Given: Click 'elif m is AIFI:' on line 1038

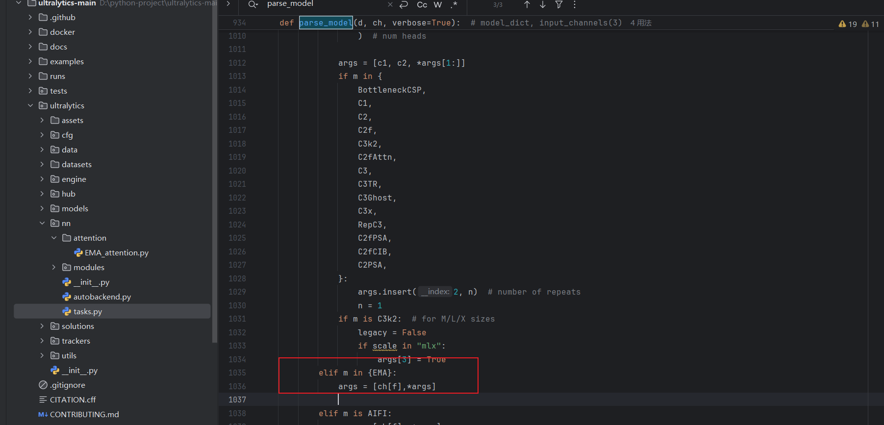Looking at the screenshot, I should 355,414.
